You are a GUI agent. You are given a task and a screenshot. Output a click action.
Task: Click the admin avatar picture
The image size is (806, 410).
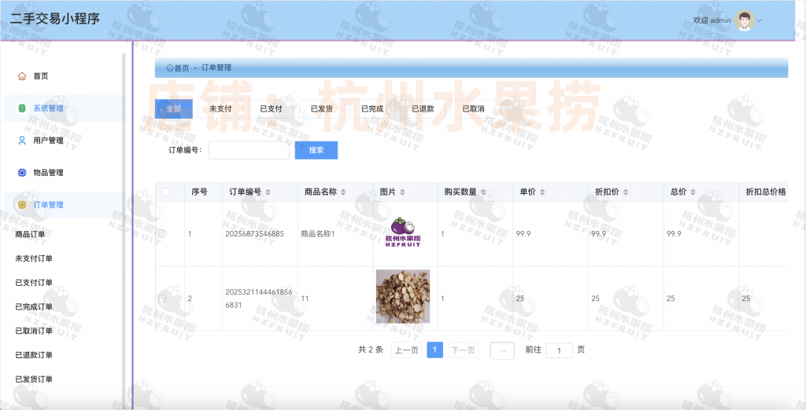click(x=744, y=20)
